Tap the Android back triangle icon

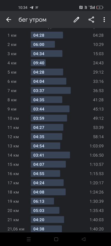point(84,239)
